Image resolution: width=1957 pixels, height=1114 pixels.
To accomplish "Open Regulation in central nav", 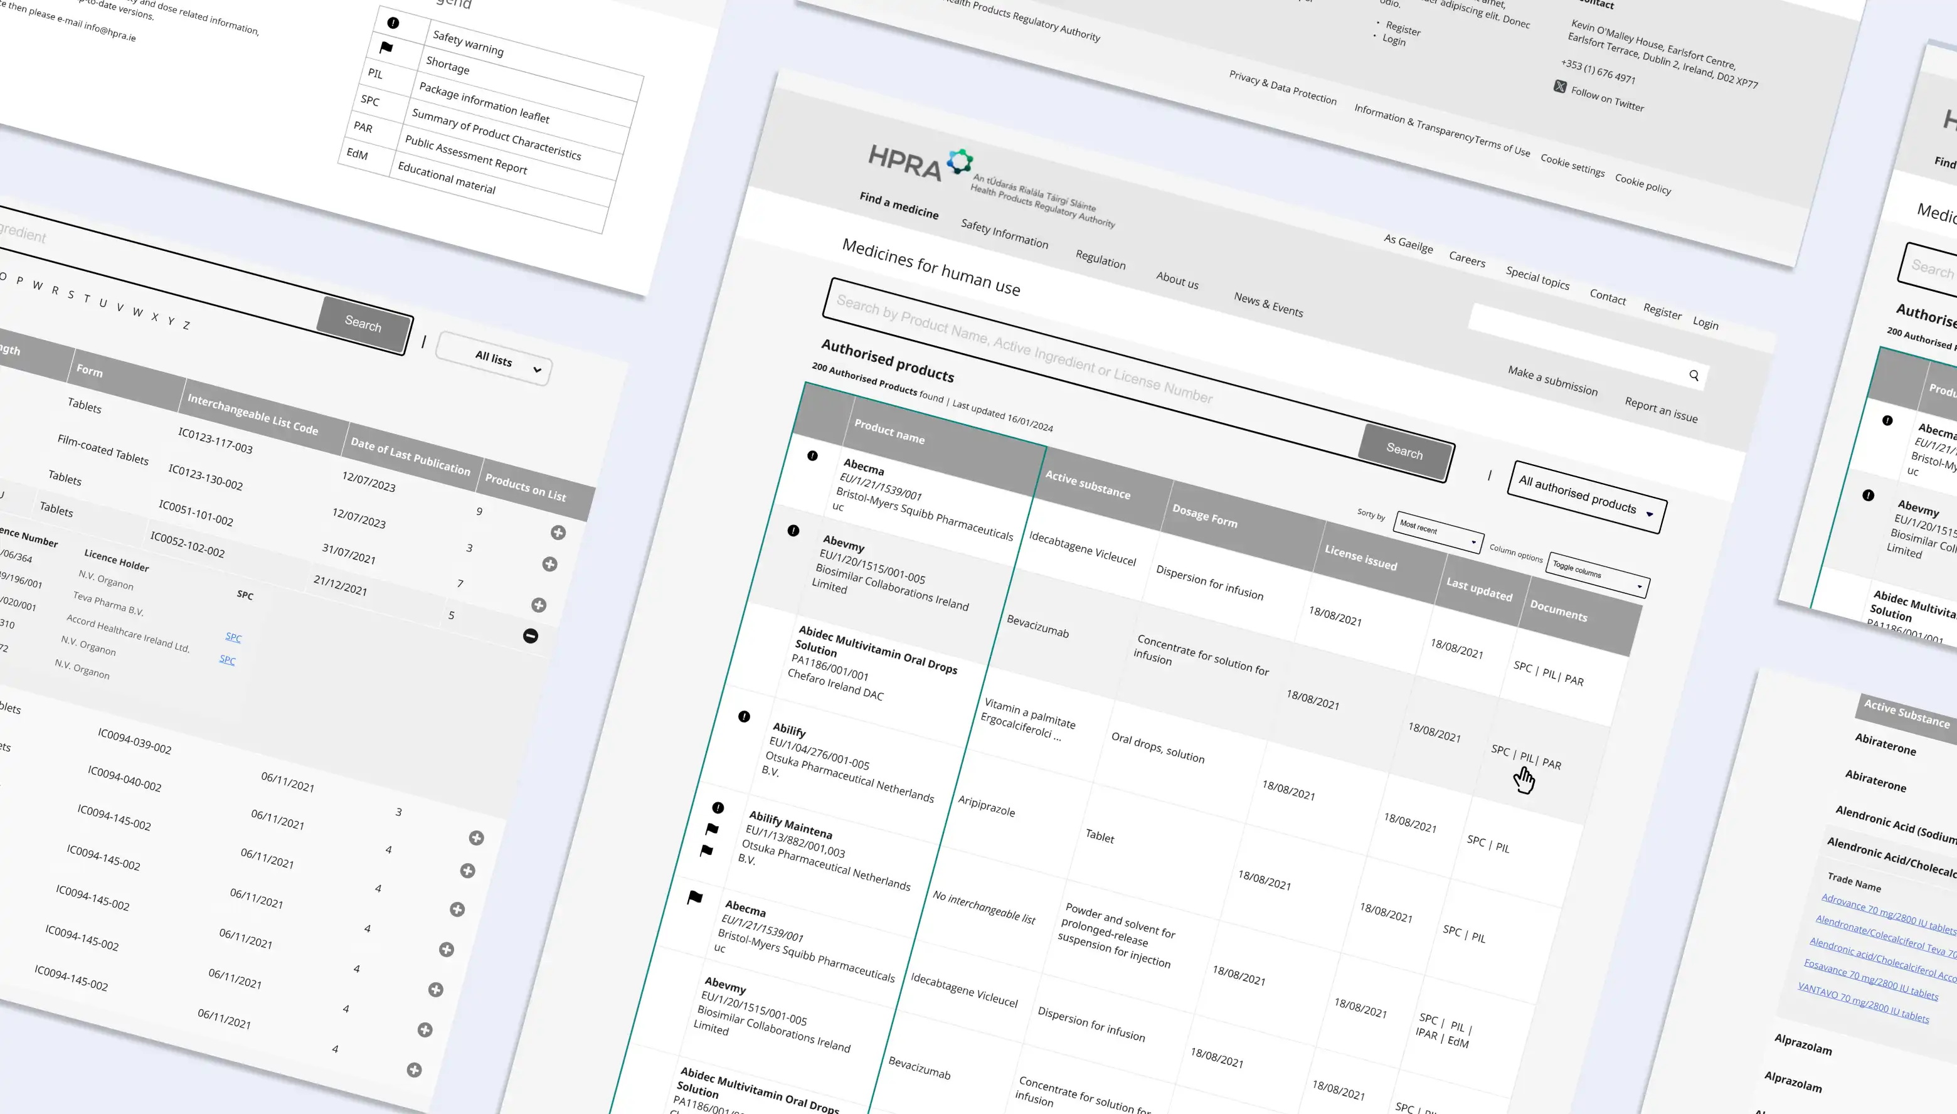I will [1100, 260].
